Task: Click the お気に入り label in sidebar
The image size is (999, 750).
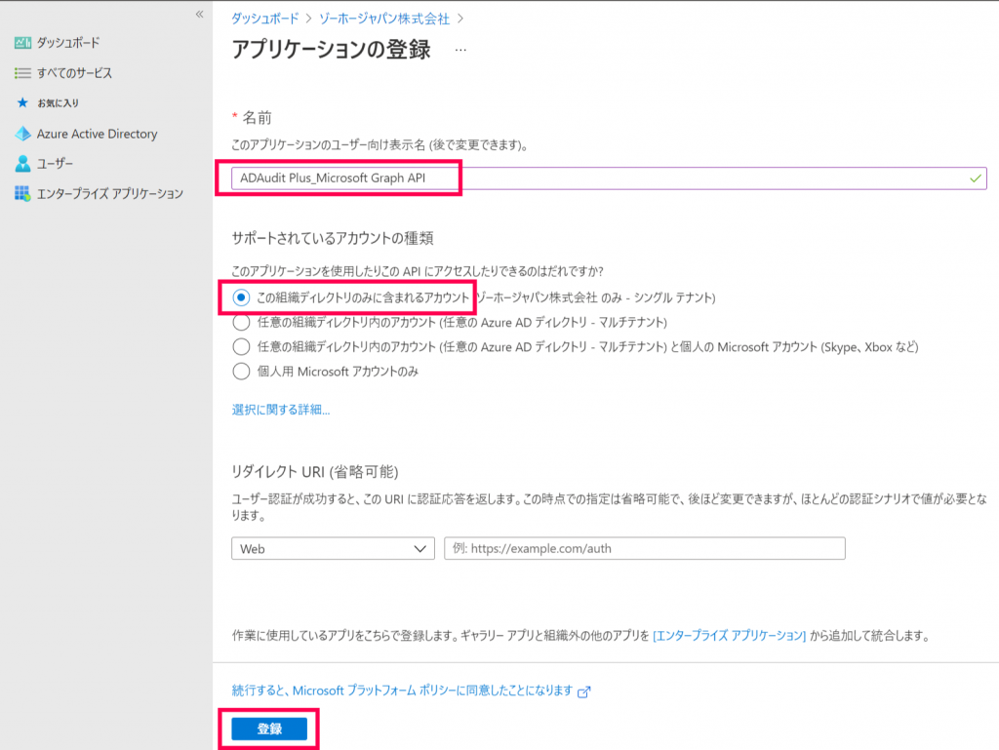Action: [58, 103]
